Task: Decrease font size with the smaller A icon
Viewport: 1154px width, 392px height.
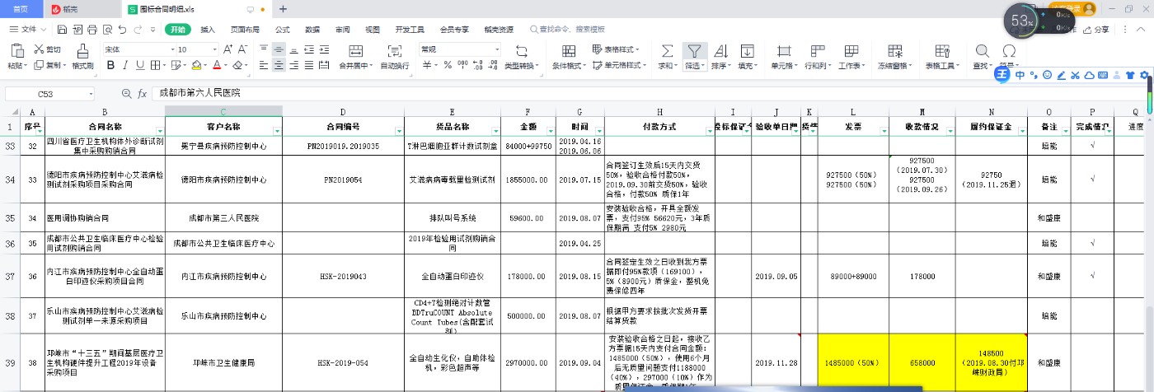Action: tap(243, 49)
